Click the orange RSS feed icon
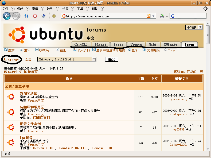The height and width of the screenshot is (158, 211). point(149,16)
